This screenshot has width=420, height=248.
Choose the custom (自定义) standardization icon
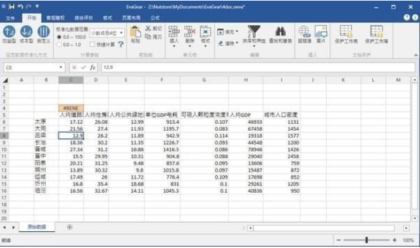click(43, 32)
